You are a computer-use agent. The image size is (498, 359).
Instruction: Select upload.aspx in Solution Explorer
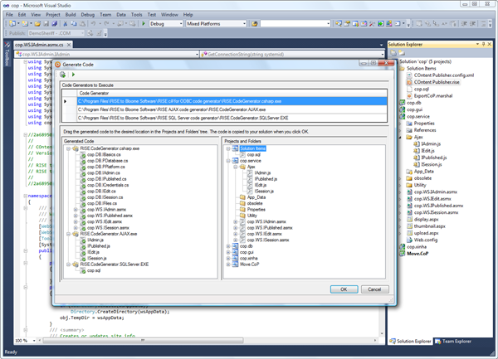pos(427,233)
